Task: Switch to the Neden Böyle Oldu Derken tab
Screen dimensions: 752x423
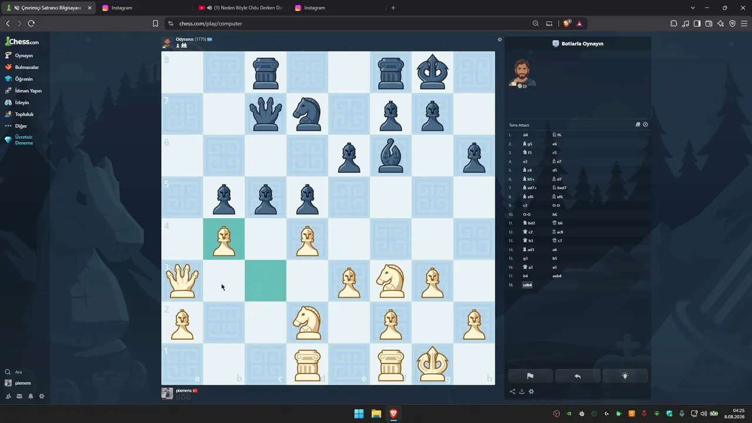Action: pyautogui.click(x=241, y=8)
